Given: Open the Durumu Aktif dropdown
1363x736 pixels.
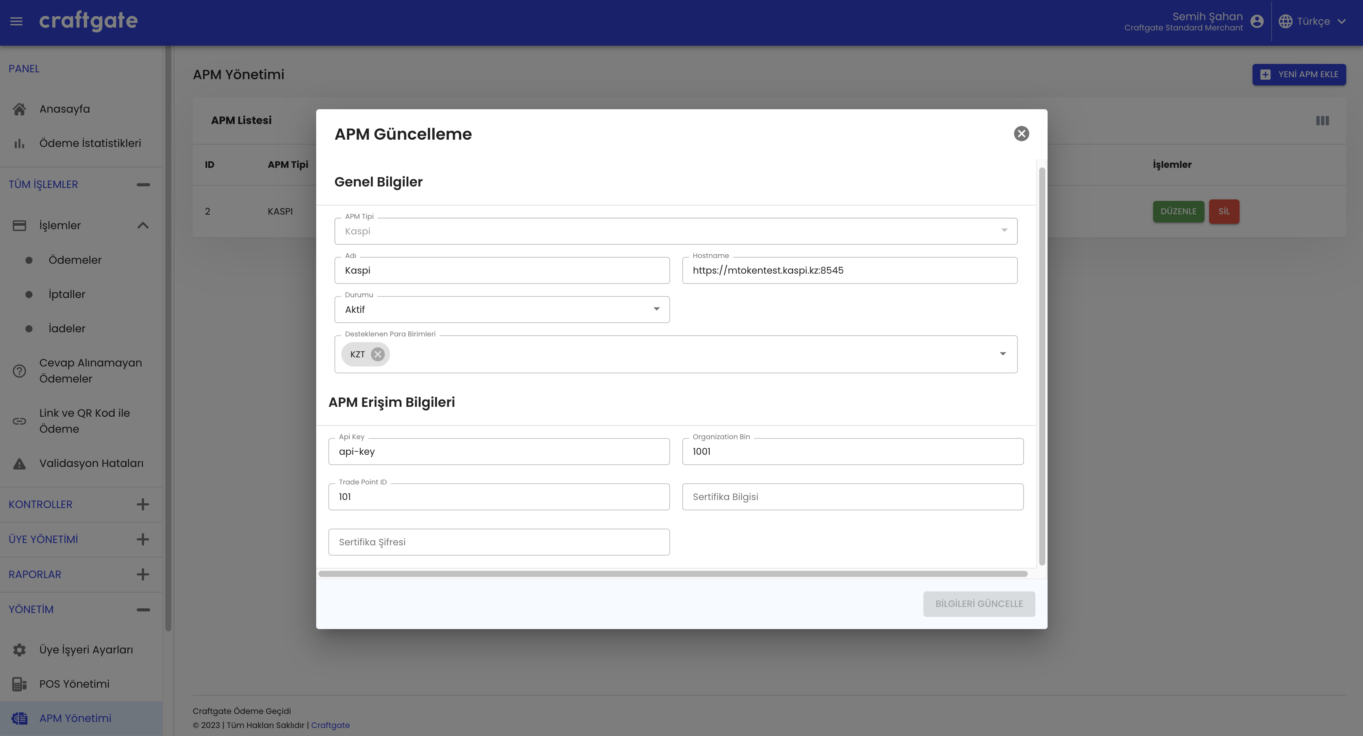Looking at the screenshot, I should click(502, 309).
